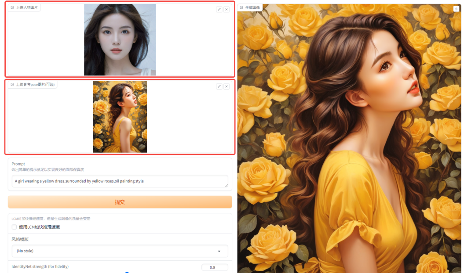This screenshot has height=273, width=475.
Task: Click the IdentityNet strength slider handle
Action: [x=127, y=272]
